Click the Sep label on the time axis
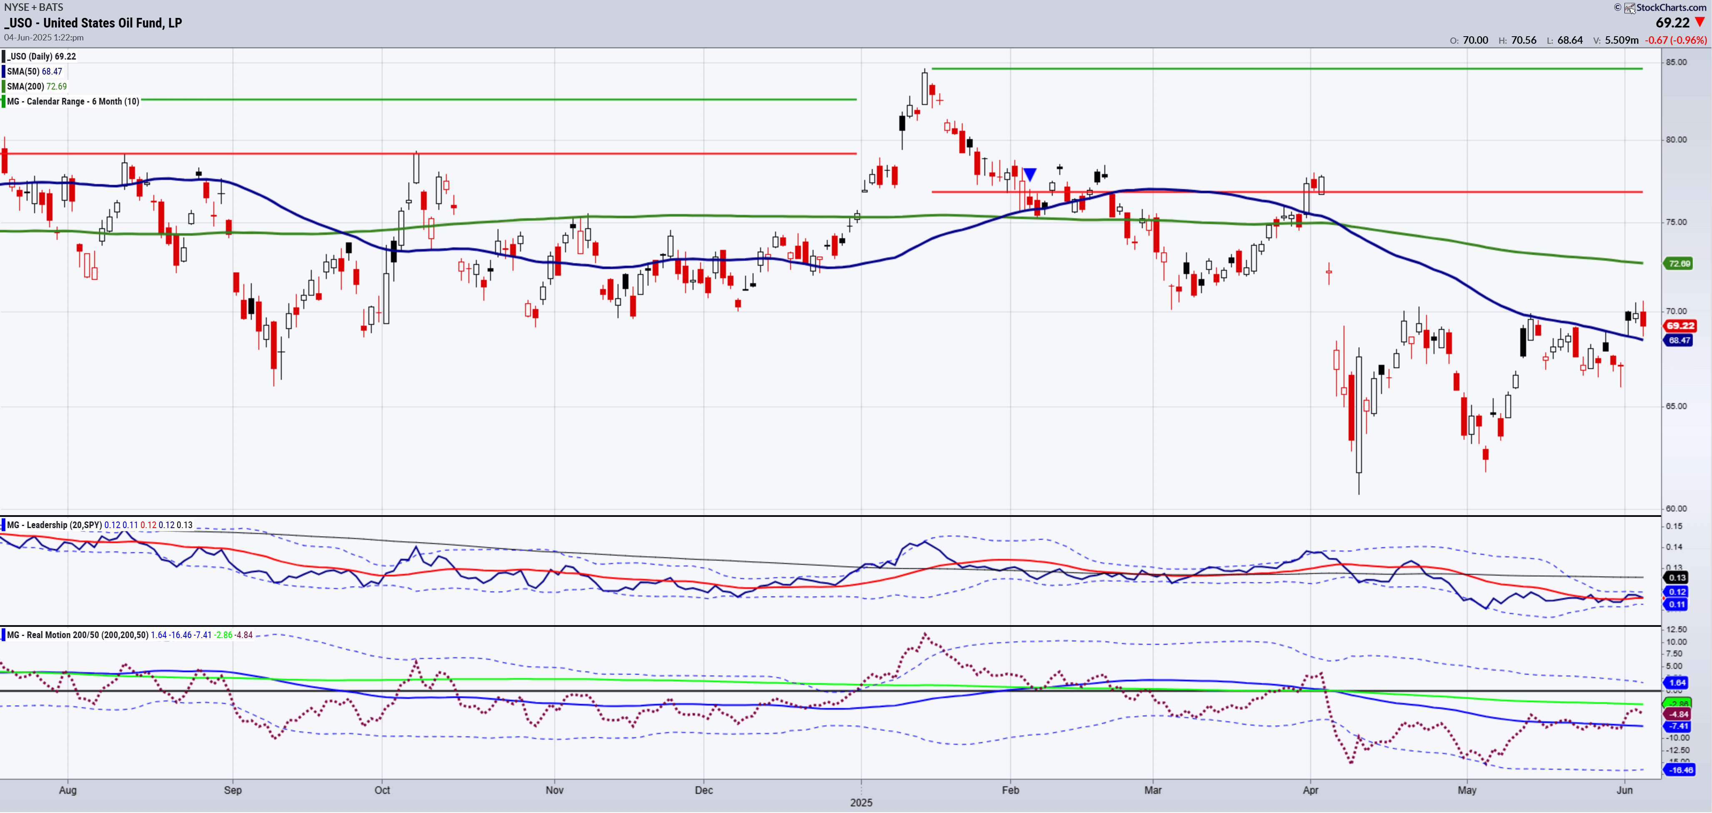The width and height of the screenshot is (1712, 813). click(233, 791)
